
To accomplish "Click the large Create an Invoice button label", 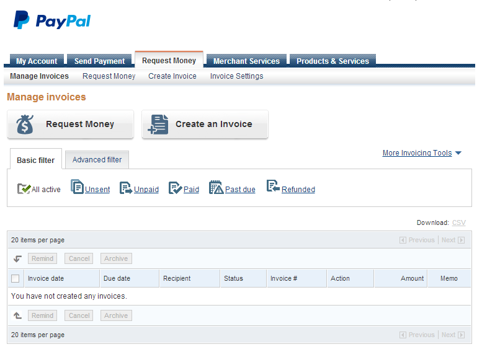I will [214, 124].
